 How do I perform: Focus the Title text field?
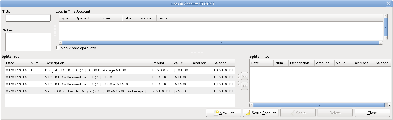point(28,18)
